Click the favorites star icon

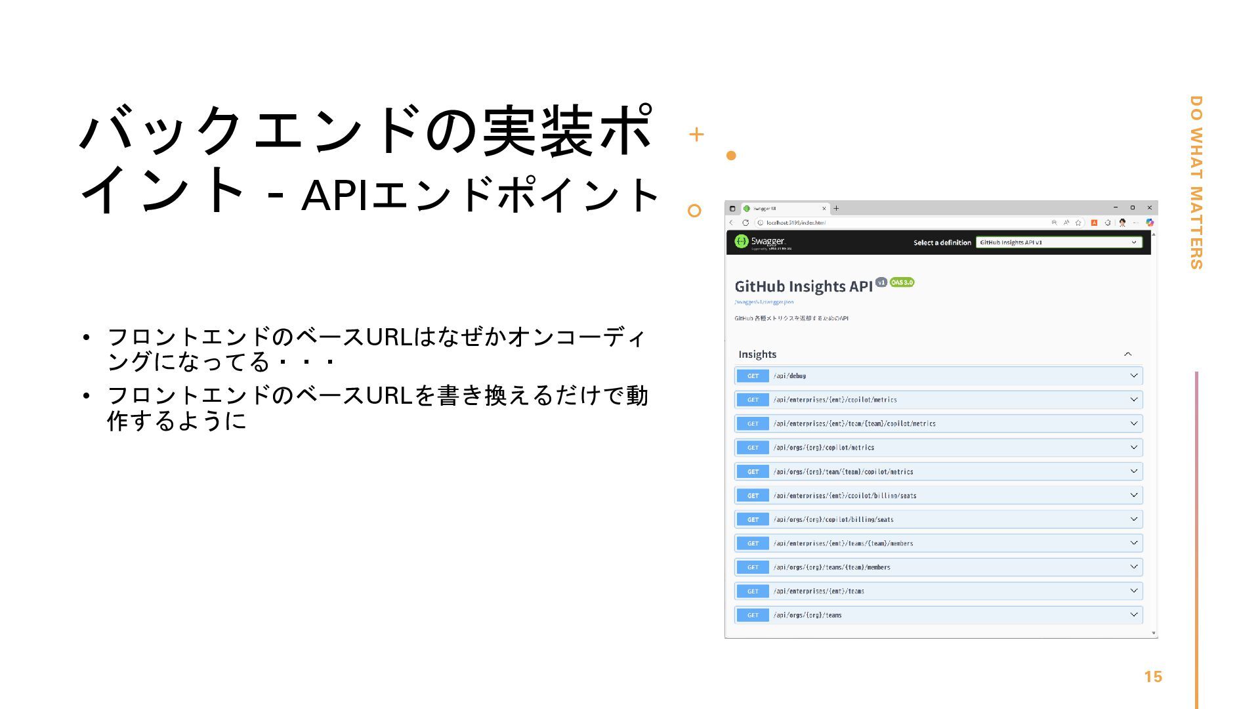1078,223
